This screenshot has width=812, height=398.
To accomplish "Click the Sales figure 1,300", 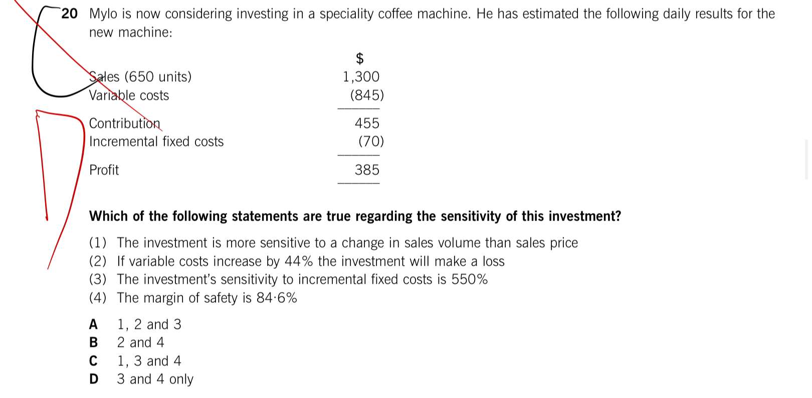I will pos(361,77).
